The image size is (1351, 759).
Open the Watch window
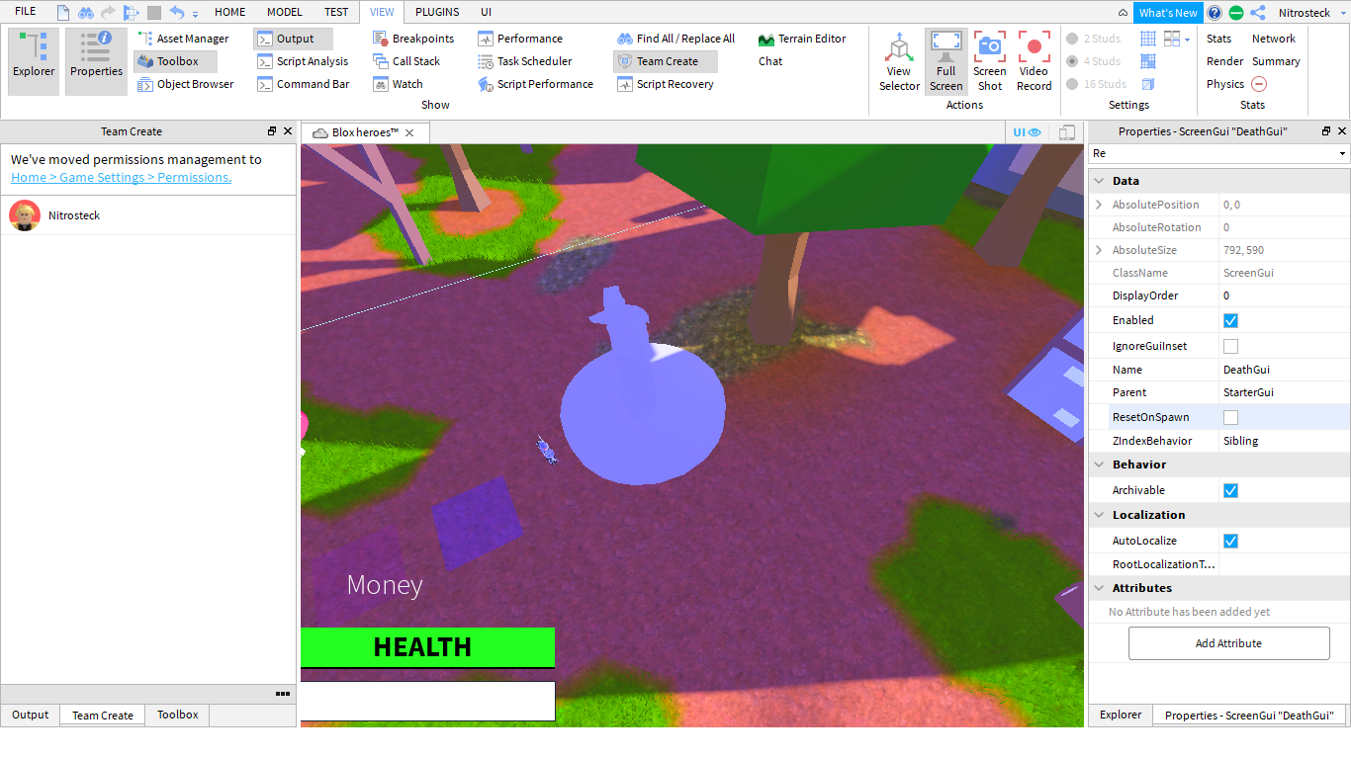(x=398, y=84)
